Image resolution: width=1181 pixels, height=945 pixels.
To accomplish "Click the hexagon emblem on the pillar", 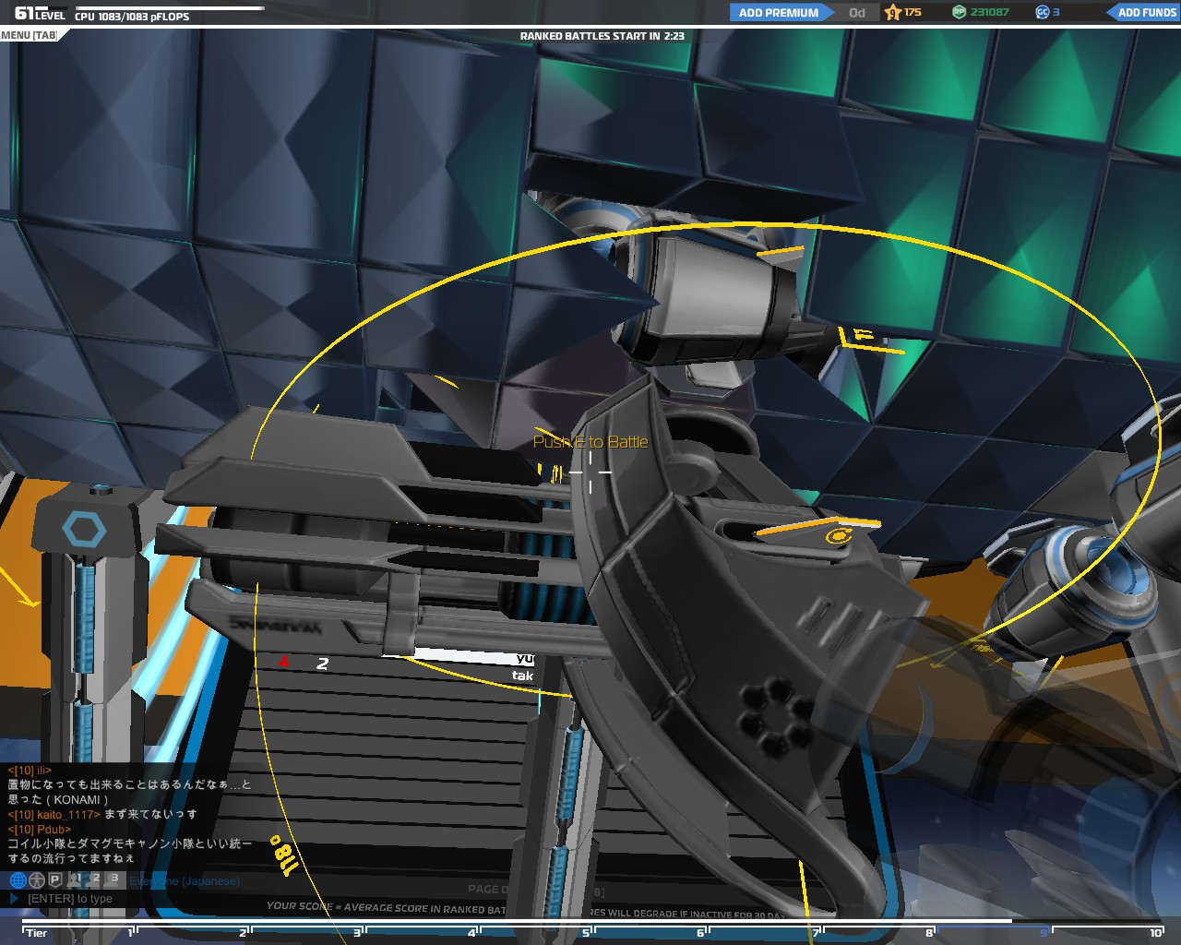I will 84,530.
